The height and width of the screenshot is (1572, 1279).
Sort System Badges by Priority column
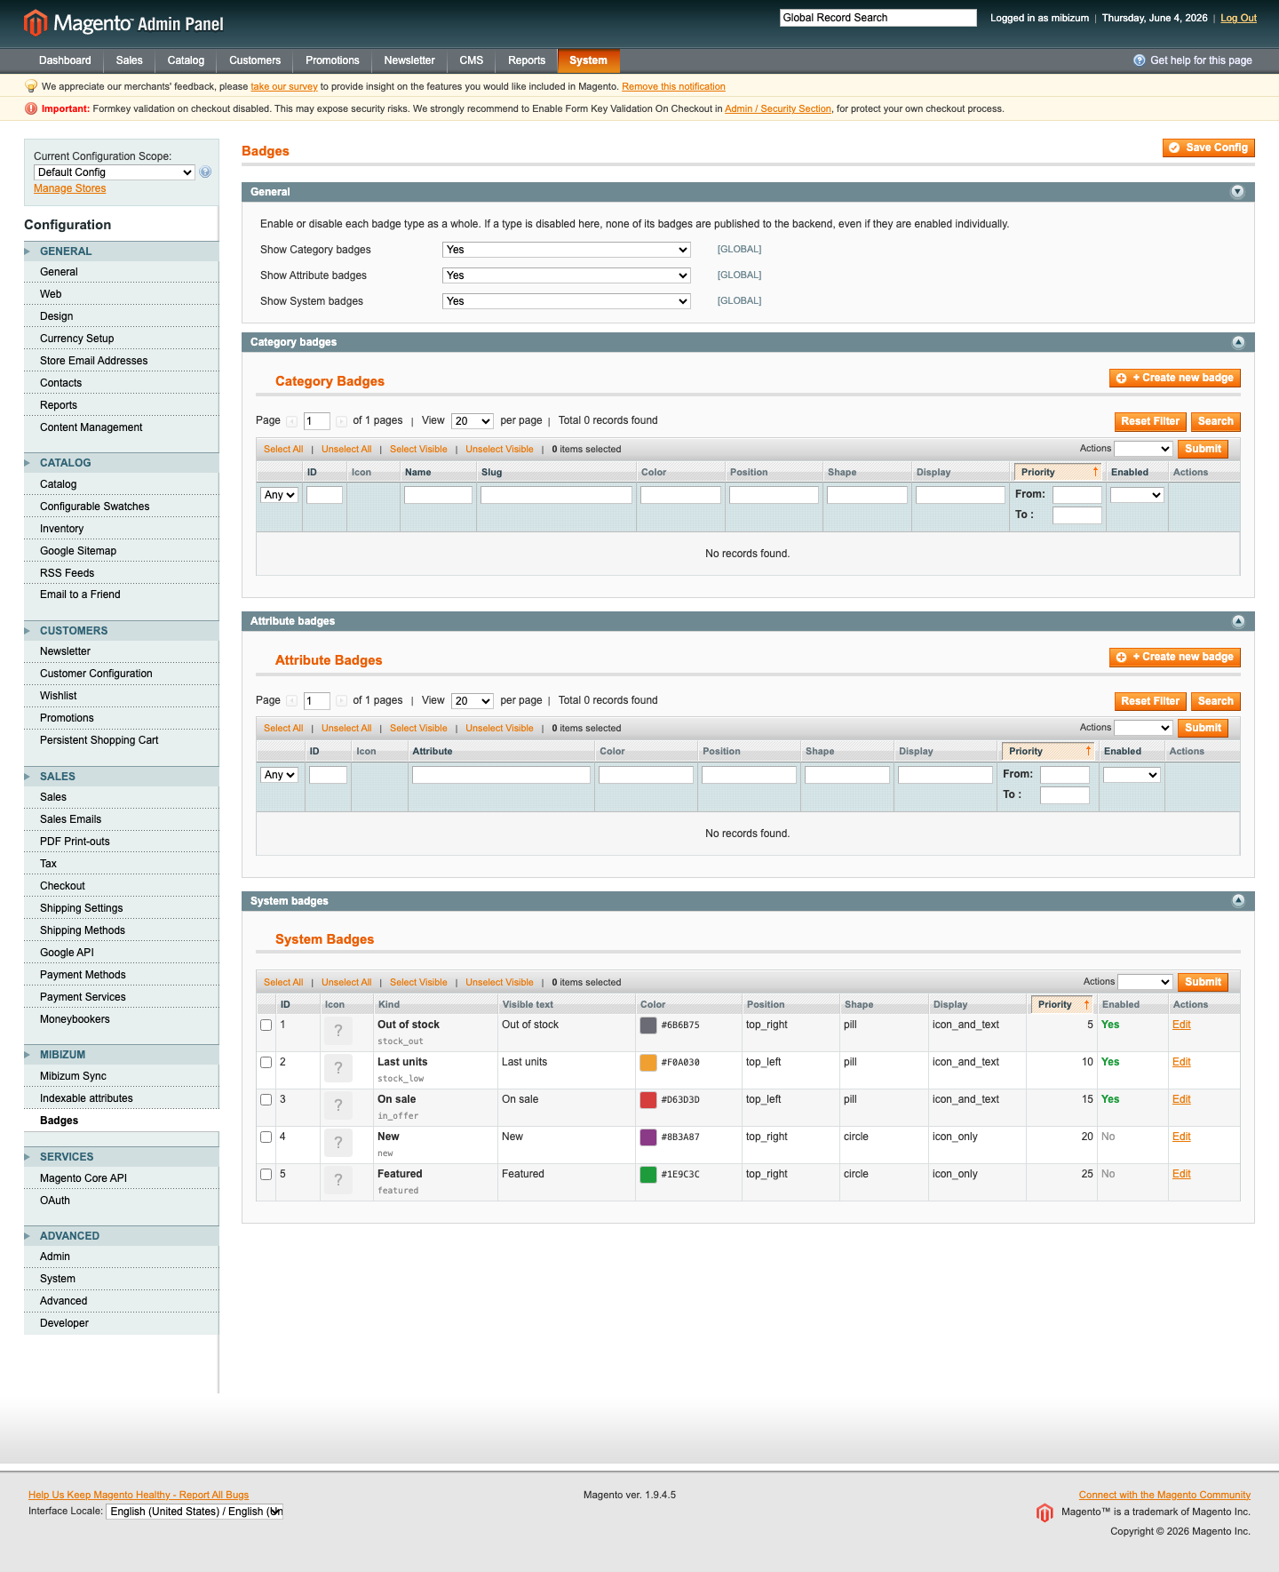click(x=1061, y=1004)
